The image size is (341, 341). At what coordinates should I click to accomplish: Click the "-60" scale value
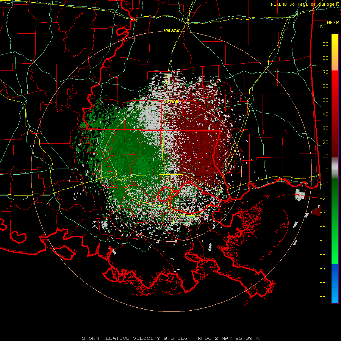pyautogui.click(x=324, y=255)
